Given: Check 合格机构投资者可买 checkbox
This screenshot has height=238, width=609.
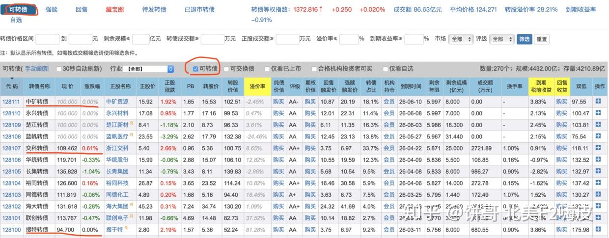Looking at the screenshot, I should [314, 69].
